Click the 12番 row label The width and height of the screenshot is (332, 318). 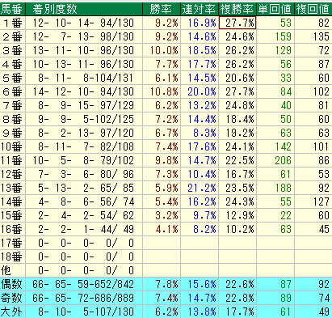click(13, 174)
